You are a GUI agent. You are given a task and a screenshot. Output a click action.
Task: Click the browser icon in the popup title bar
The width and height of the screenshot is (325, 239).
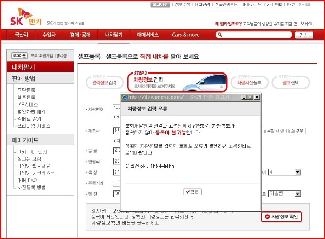click(125, 97)
